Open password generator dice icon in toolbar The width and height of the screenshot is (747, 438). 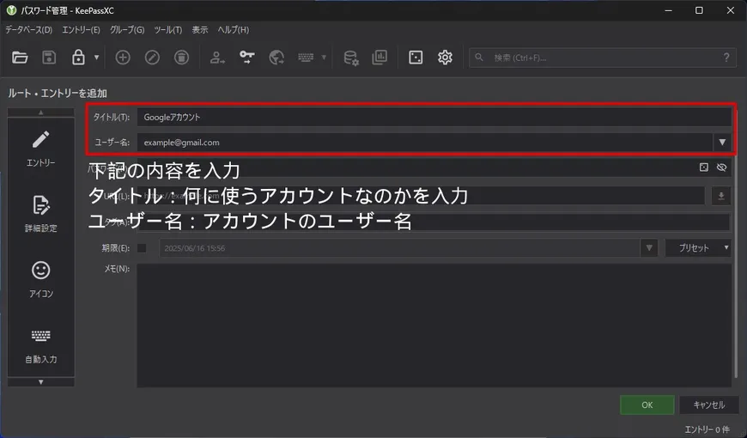coord(416,58)
